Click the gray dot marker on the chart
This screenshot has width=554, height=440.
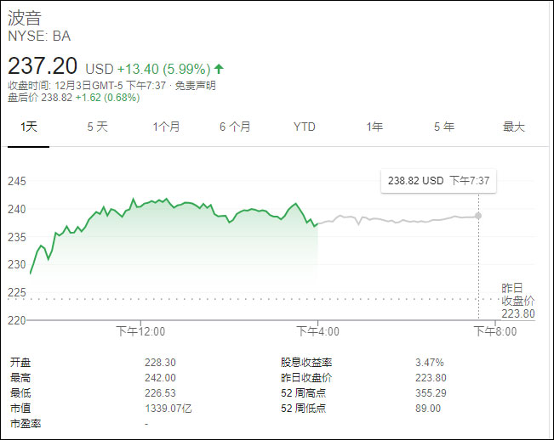(x=478, y=216)
